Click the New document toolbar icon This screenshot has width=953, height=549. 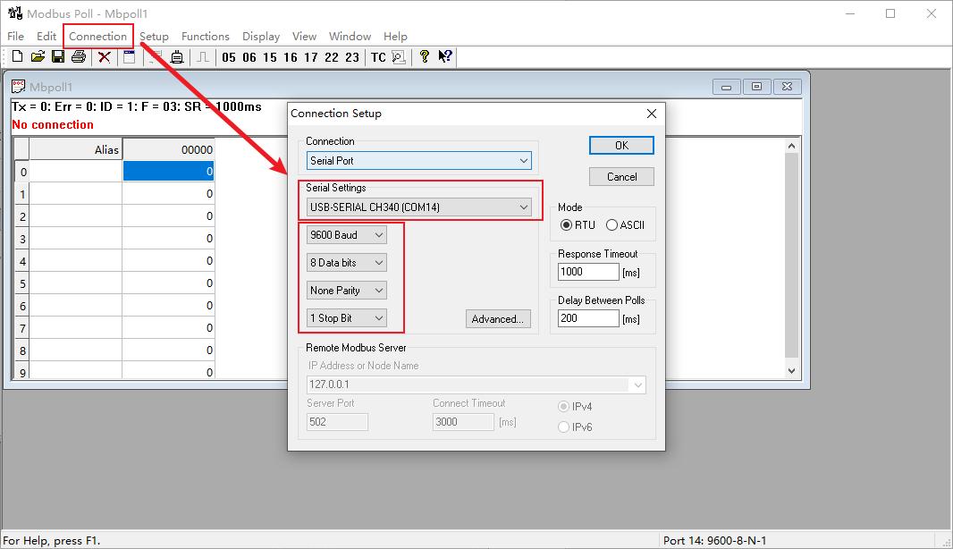(x=17, y=57)
